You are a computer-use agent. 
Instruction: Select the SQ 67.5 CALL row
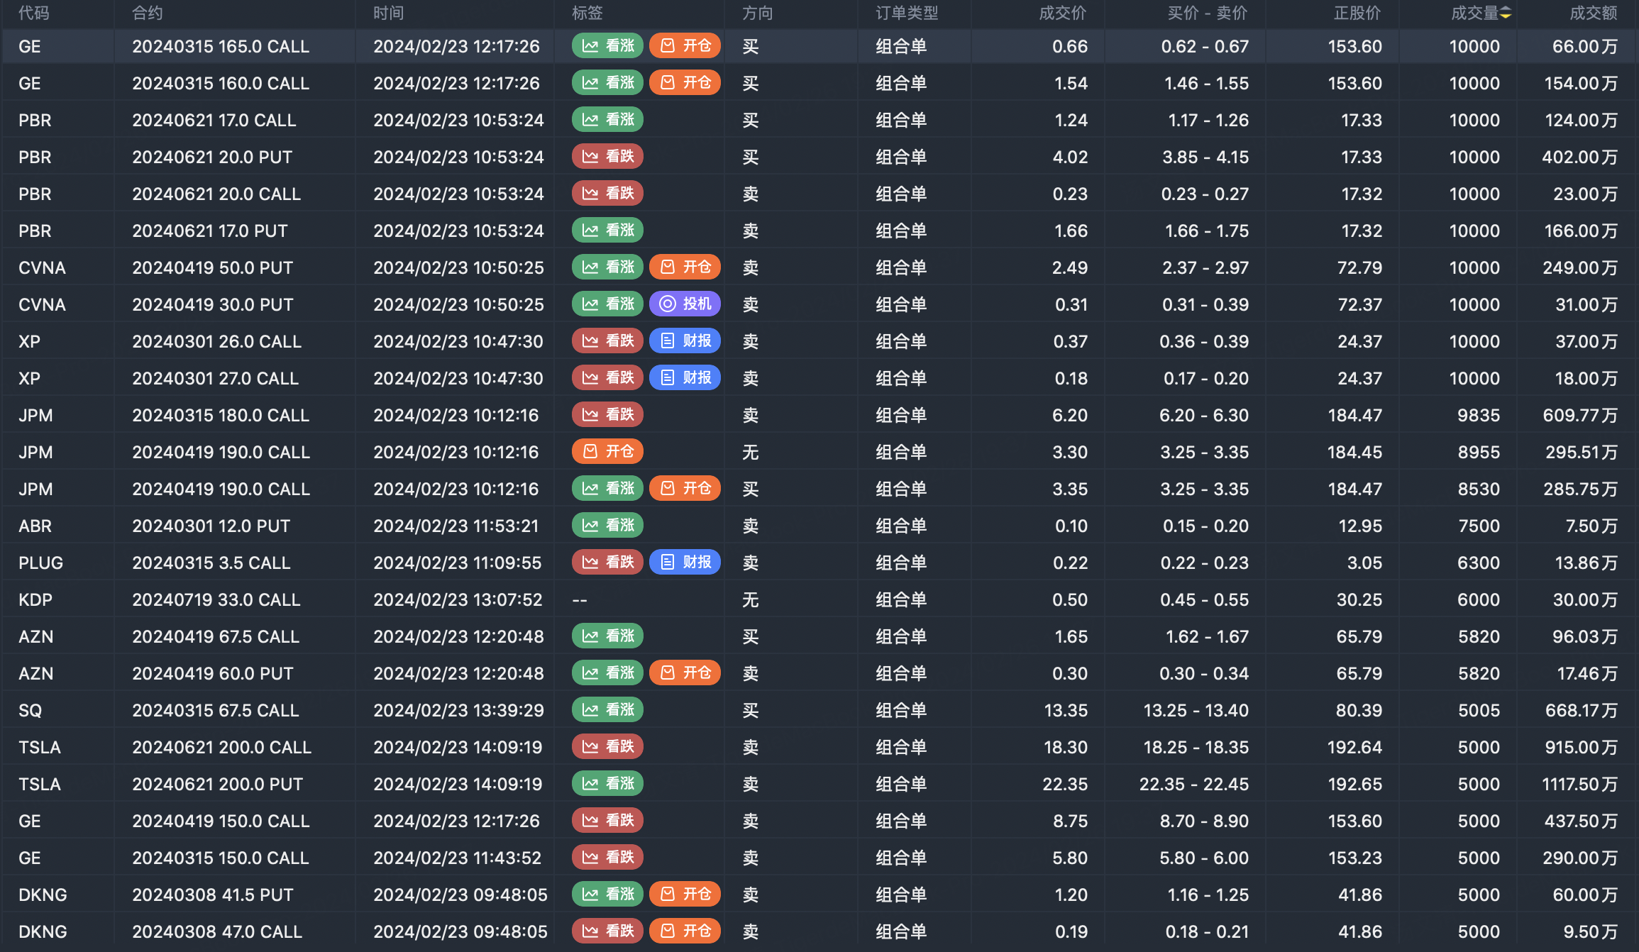tap(816, 710)
